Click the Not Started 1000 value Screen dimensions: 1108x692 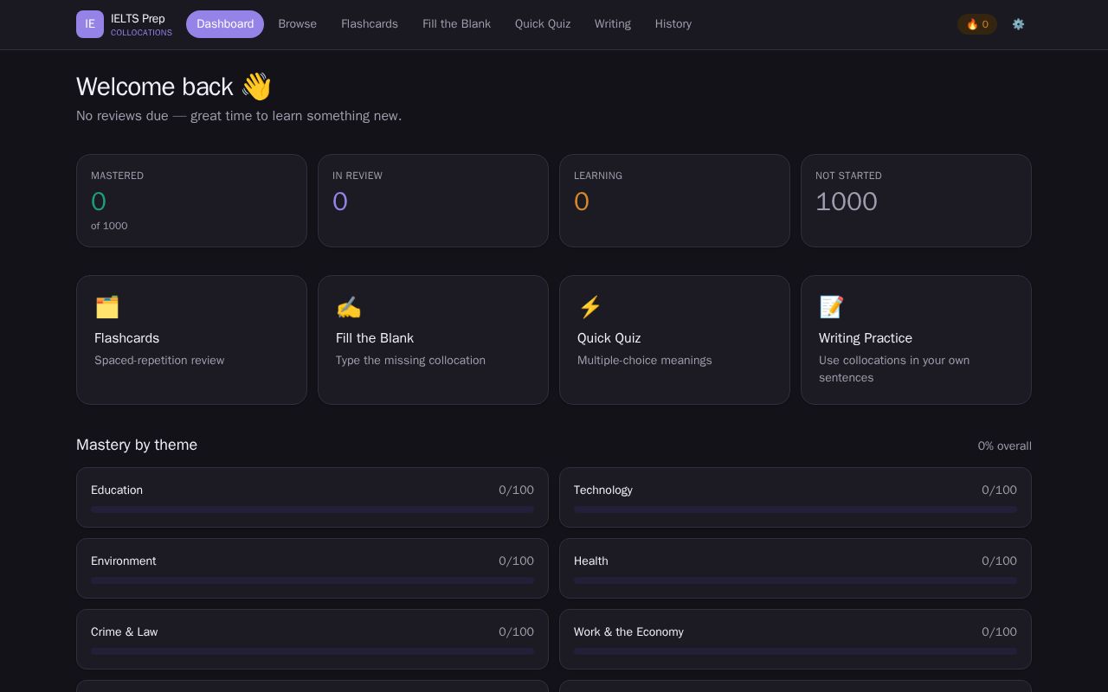(x=847, y=202)
